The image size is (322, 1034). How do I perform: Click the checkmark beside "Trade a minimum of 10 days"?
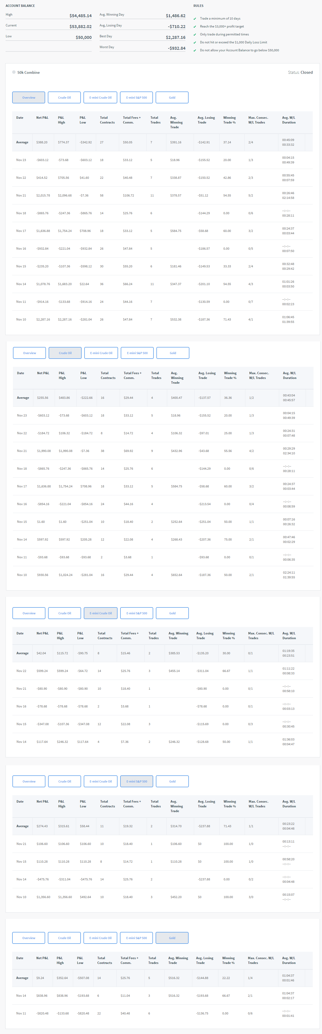point(195,19)
